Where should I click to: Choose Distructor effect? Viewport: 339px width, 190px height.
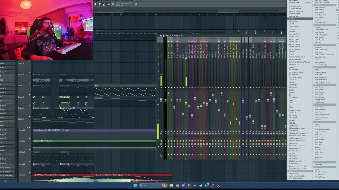[x=318, y=27]
